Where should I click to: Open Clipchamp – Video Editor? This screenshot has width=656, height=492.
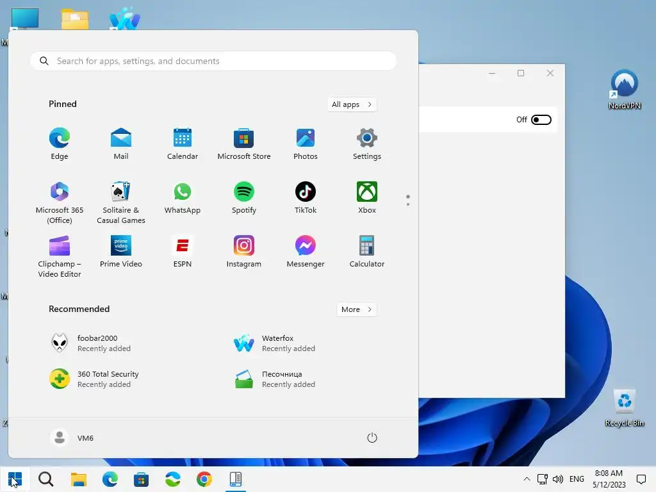[60, 257]
